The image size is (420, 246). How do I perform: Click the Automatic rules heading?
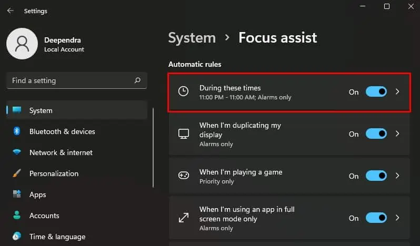click(195, 64)
